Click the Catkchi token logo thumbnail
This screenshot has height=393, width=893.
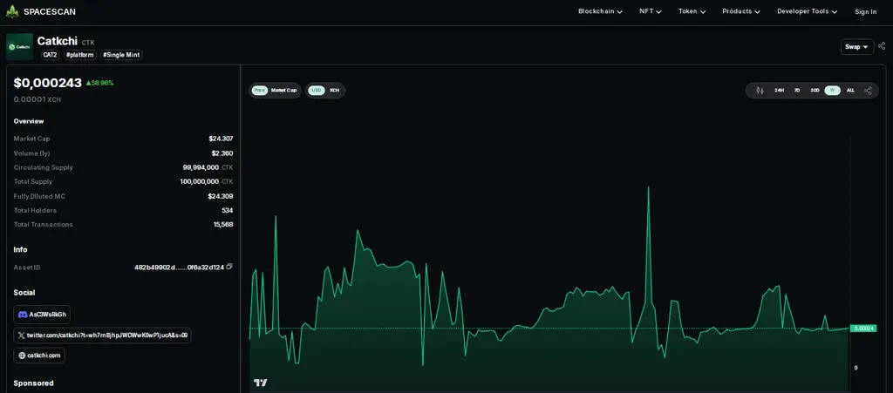click(19, 47)
